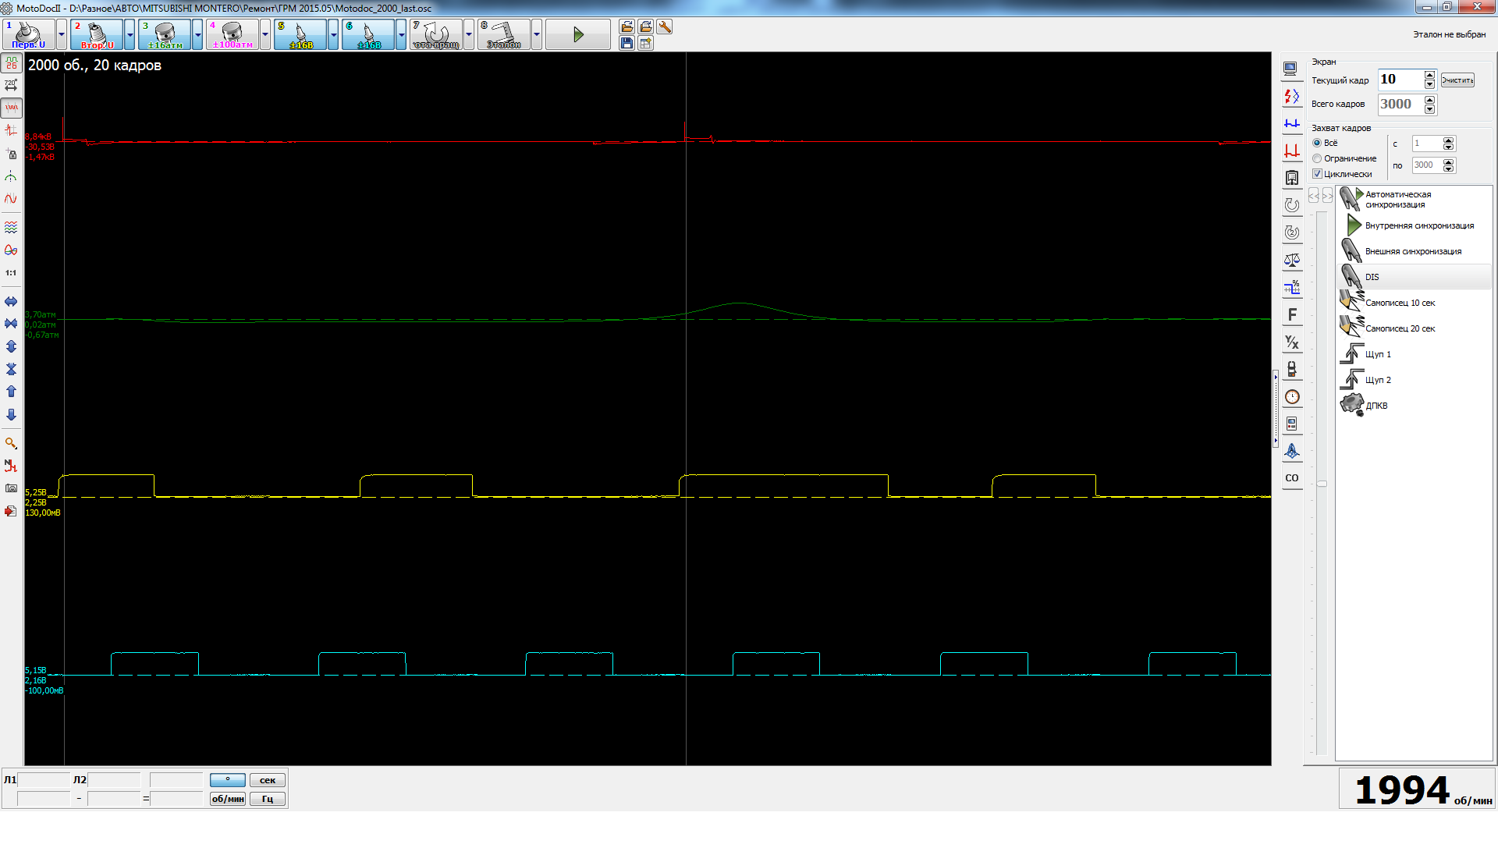The image size is (1498, 855).
Task: Select Внешняя синхронизация list item
Action: 1412,251
